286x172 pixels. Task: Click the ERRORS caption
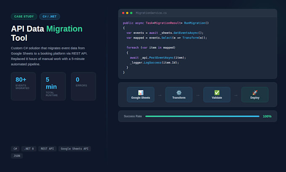[81, 85]
